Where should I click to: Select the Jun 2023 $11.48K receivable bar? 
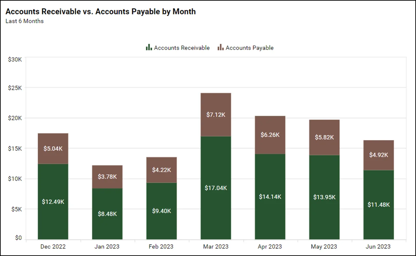pos(379,204)
